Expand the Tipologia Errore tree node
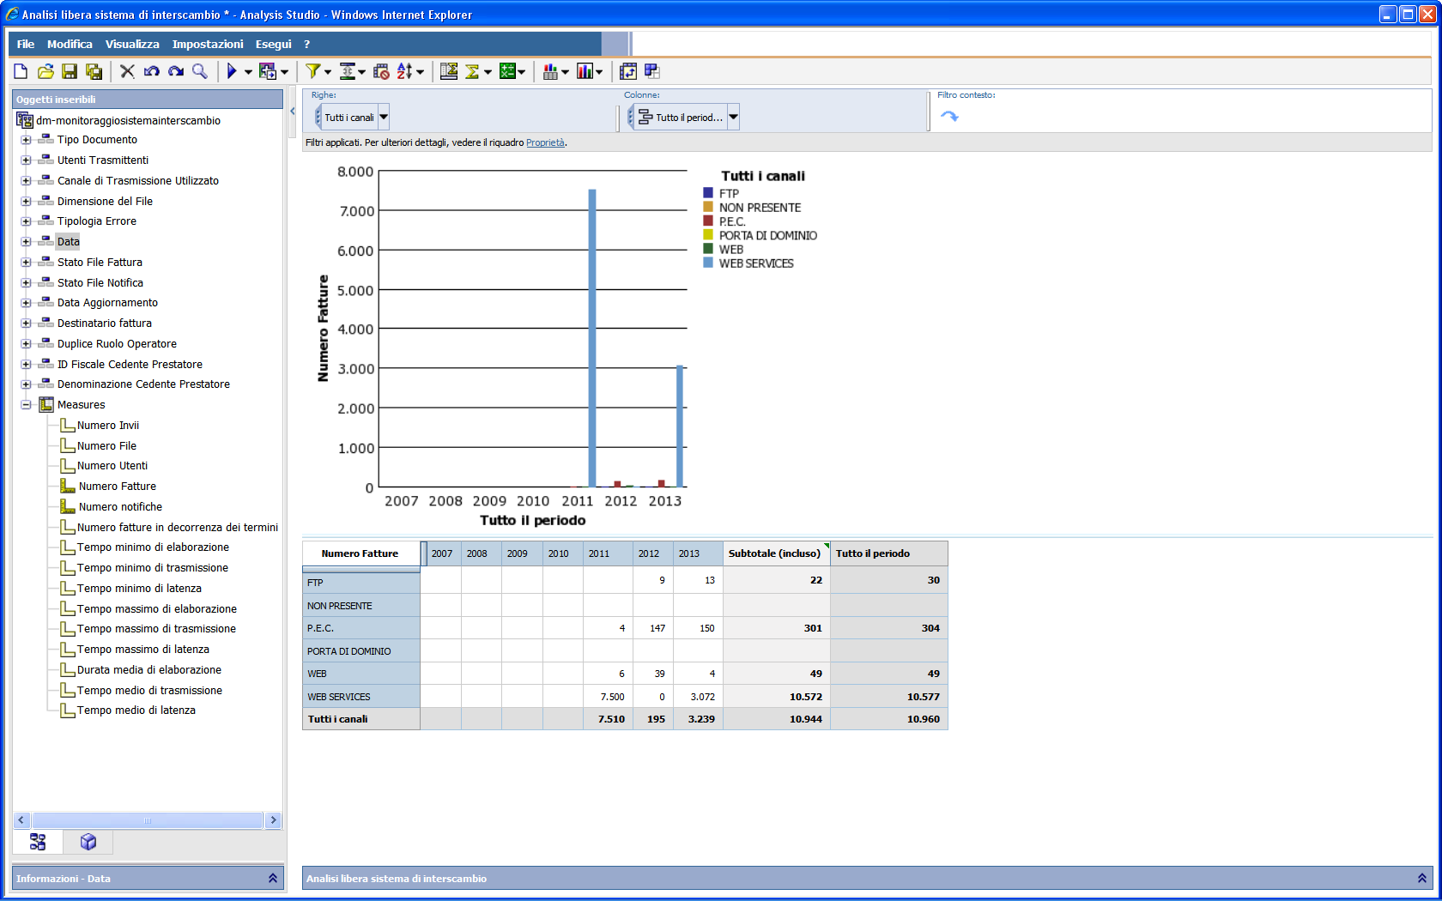The width and height of the screenshot is (1442, 901). click(26, 221)
